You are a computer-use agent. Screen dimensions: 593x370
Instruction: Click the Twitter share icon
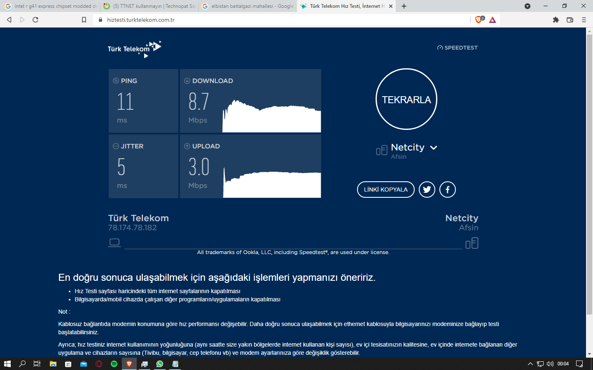point(427,190)
